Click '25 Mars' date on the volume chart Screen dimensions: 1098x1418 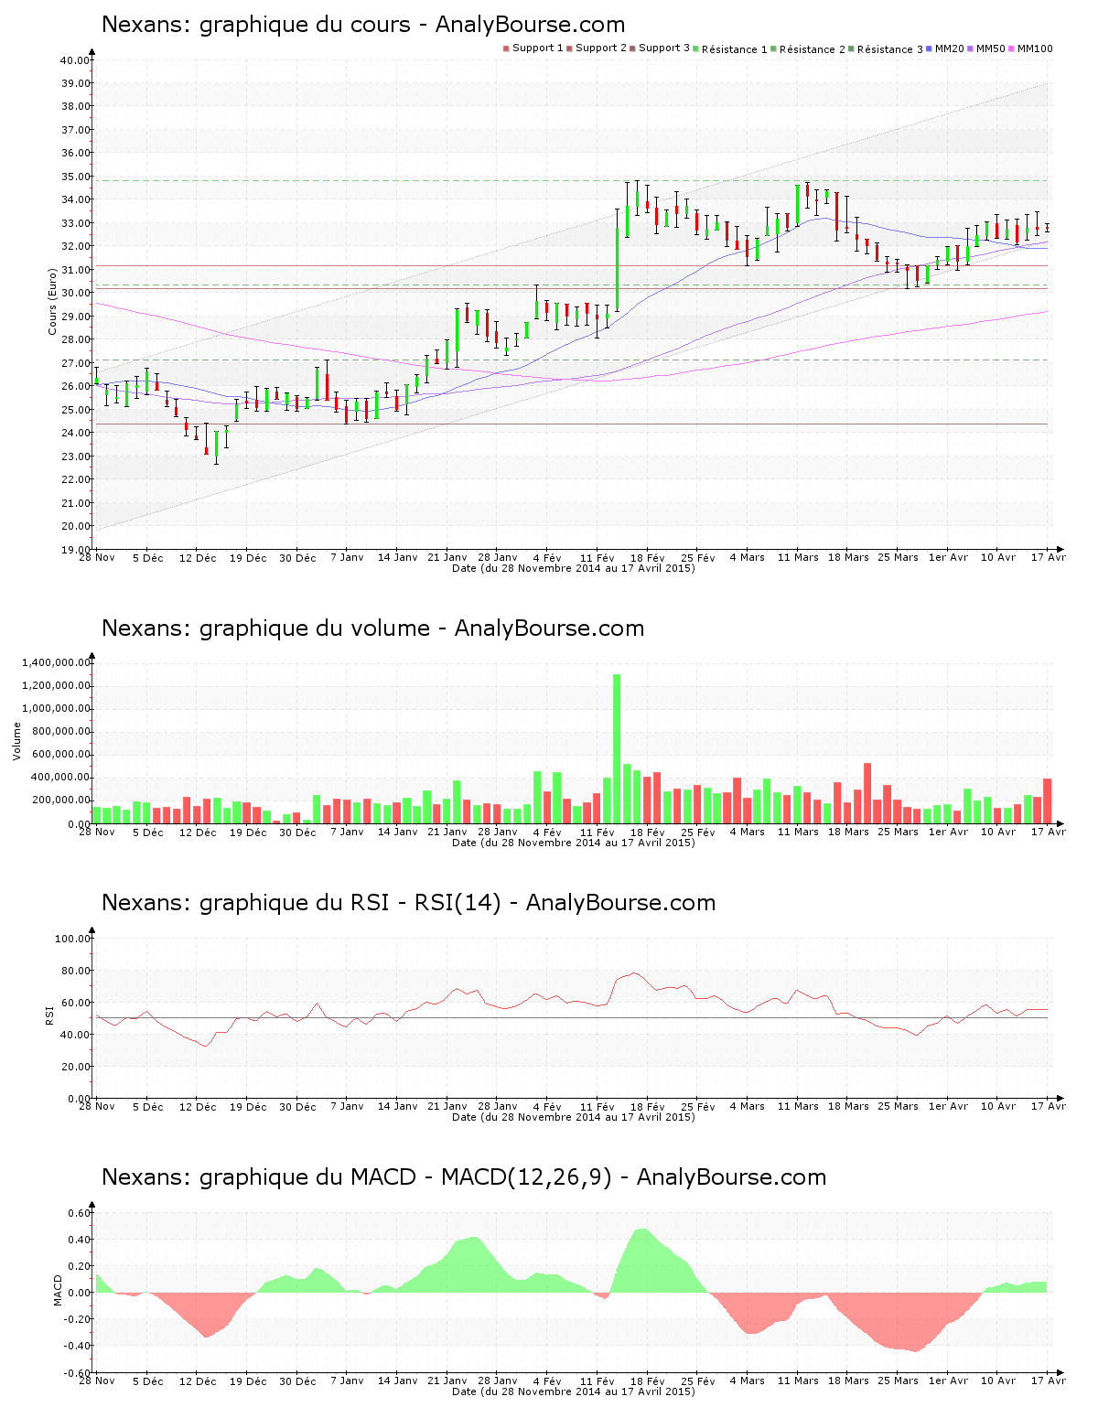(x=898, y=832)
